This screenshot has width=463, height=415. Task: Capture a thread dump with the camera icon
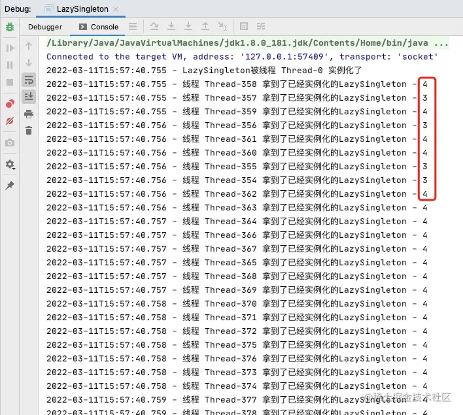pyautogui.click(x=10, y=143)
